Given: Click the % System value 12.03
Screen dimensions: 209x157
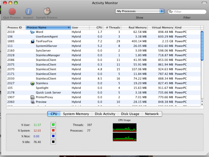Looking at the screenshot, I should (x=37, y=131).
